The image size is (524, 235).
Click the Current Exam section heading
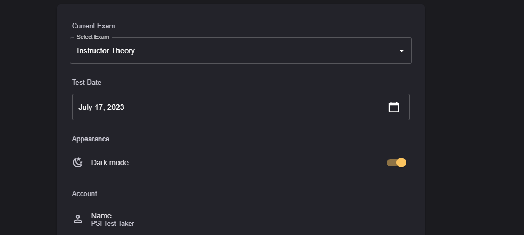[93, 26]
